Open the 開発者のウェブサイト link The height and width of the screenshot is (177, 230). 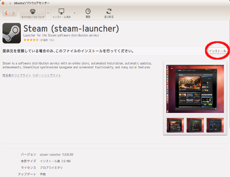(17, 75)
